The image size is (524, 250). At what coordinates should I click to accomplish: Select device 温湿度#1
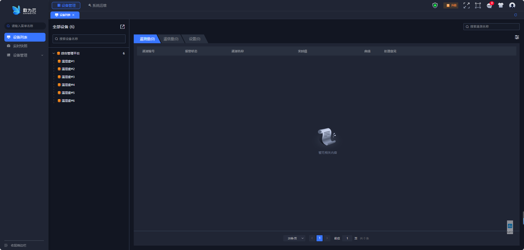pos(68,61)
